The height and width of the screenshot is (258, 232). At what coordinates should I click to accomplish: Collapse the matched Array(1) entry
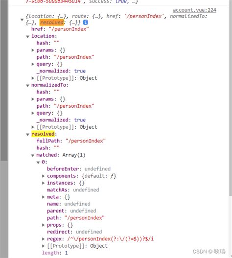[x=33, y=155]
